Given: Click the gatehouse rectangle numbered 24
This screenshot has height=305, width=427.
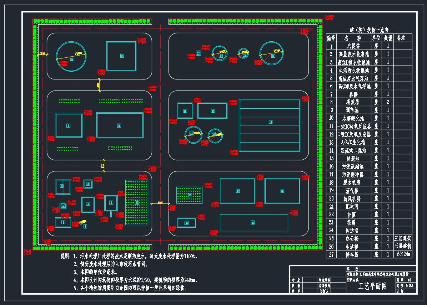Looking at the screenshot, I should point(186,223).
